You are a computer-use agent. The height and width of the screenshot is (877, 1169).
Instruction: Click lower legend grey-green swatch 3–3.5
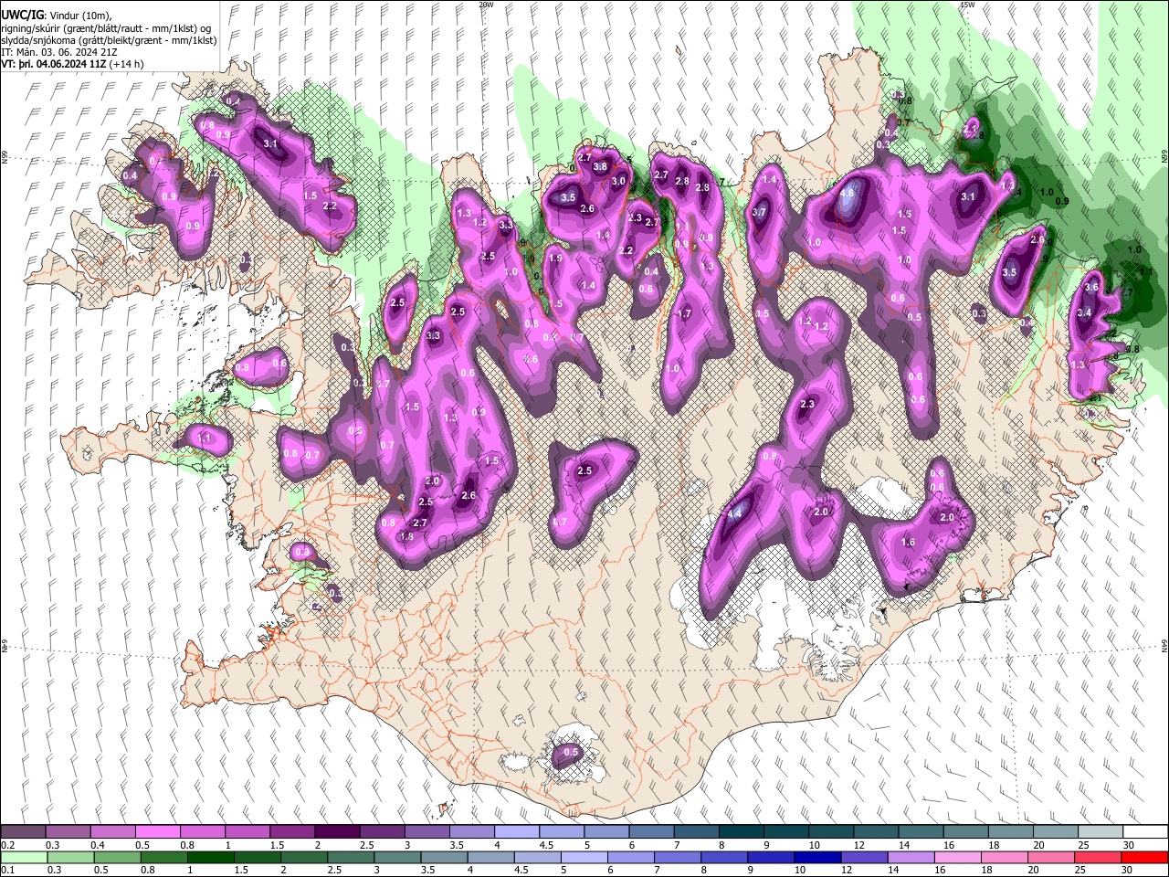pos(397,857)
